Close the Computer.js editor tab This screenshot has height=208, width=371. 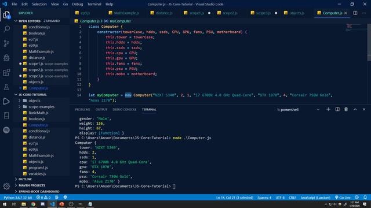coord(345,13)
